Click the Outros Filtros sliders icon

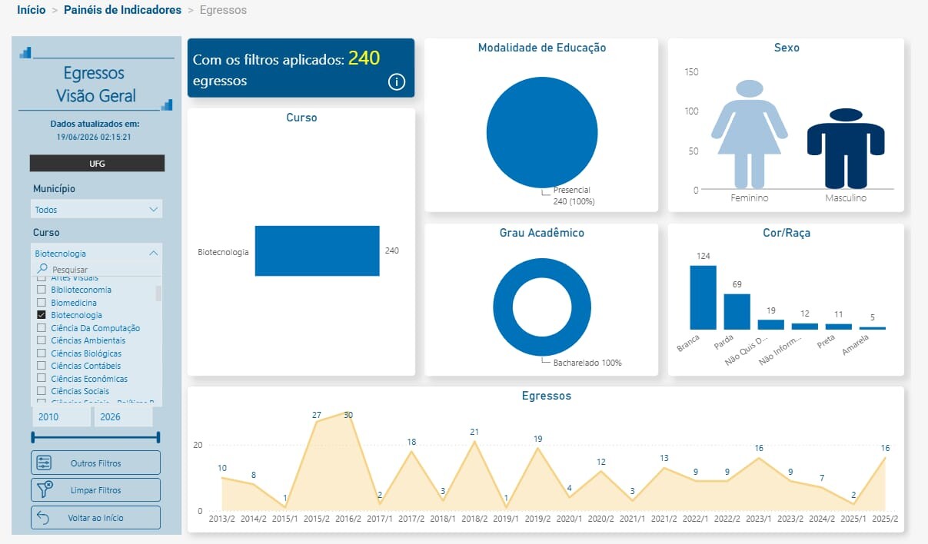pyautogui.click(x=44, y=463)
